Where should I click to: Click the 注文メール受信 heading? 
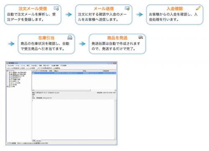pos(33,9)
